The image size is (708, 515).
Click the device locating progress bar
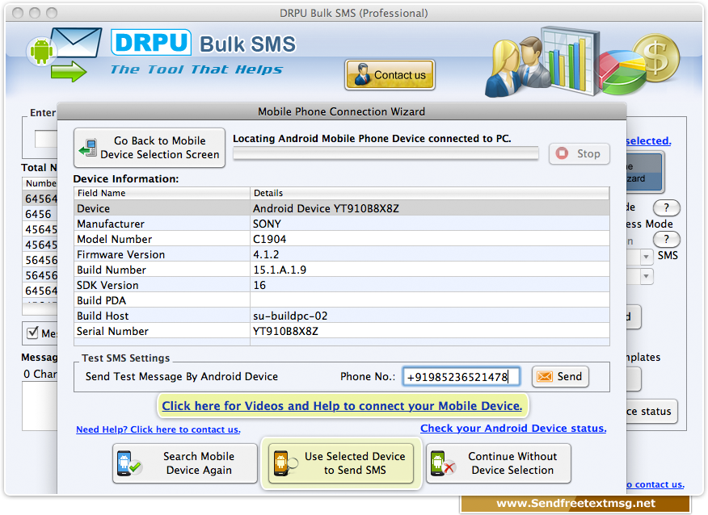click(x=386, y=154)
